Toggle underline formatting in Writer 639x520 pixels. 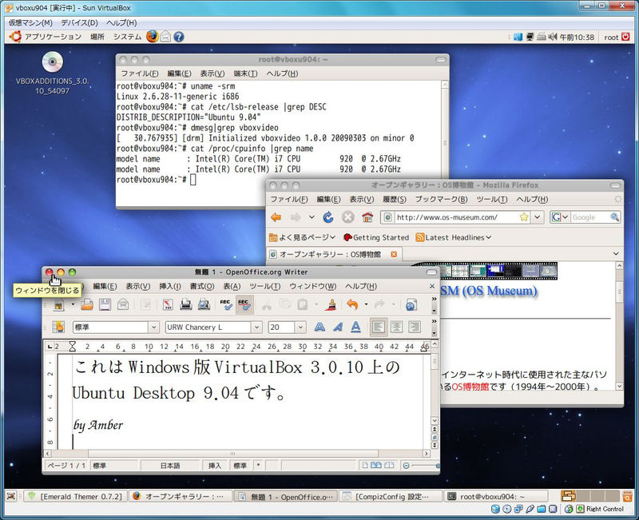click(x=355, y=327)
